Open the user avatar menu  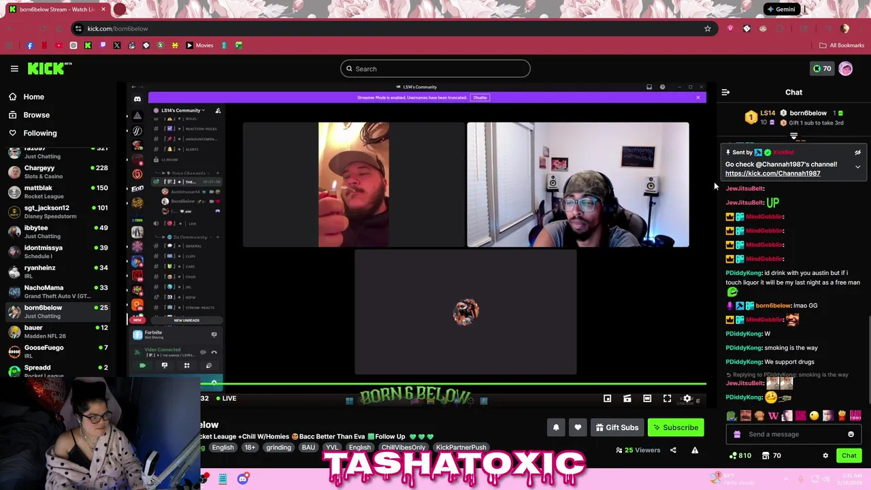point(845,69)
